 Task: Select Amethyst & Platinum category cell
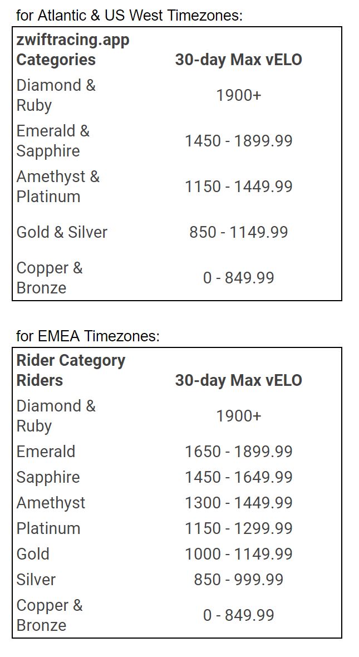(x=58, y=187)
